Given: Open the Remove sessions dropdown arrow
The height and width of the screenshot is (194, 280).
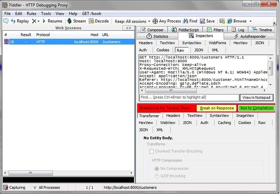Looking at the screenshot, I should point(38,21).
